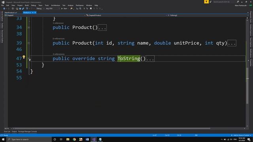Click the '3 references' CodeLens link above ToString
Screen dimensions: 253x142
point(59,54)
